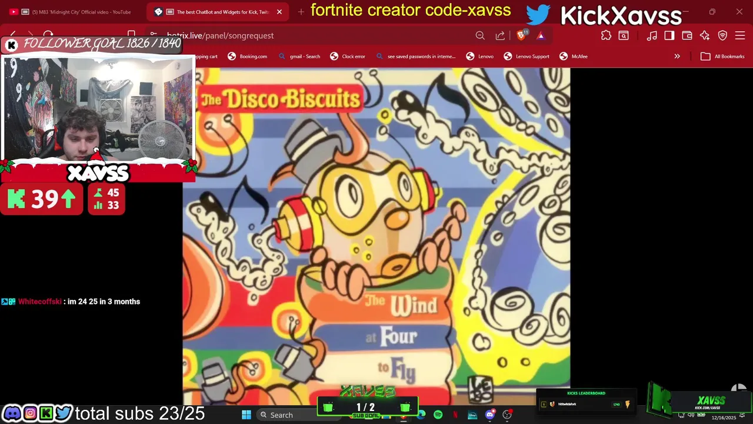Click the total subs 23/25 text

140,413
